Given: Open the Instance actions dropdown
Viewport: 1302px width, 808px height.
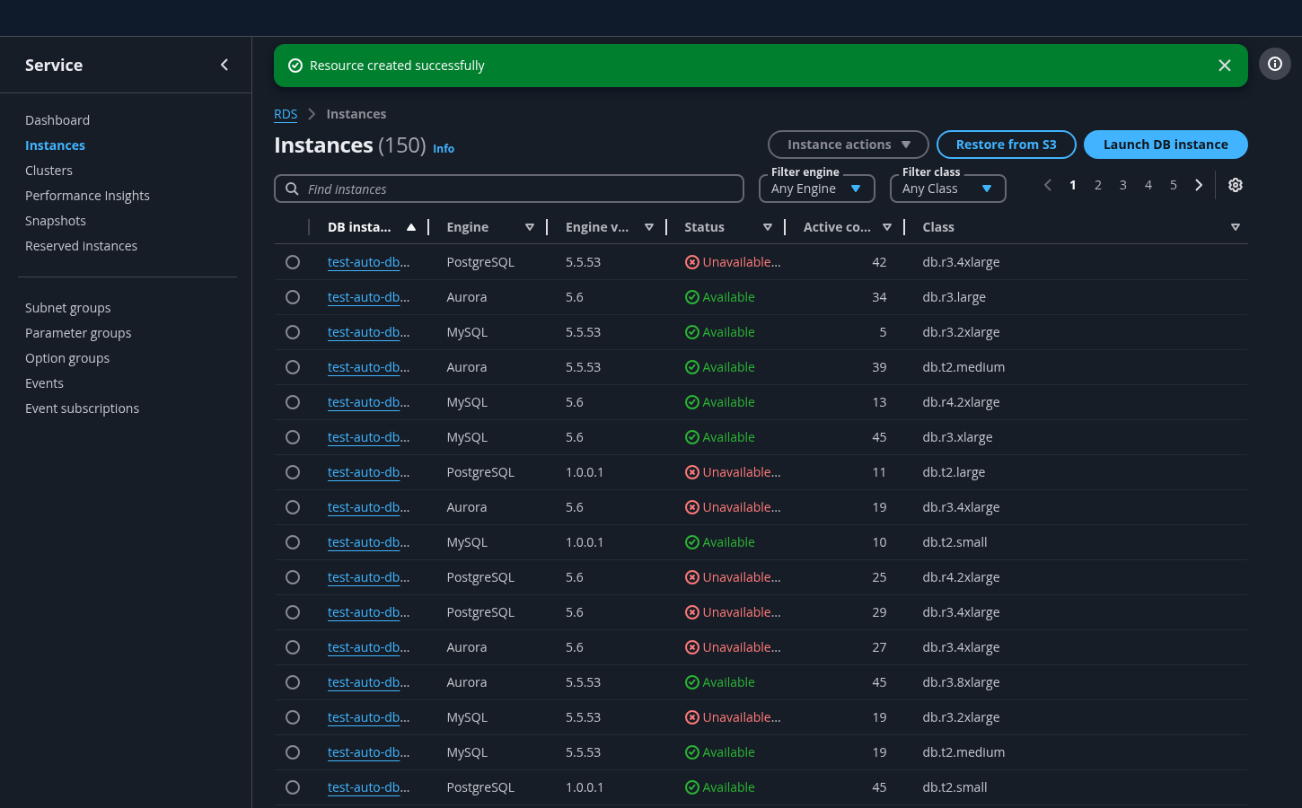Looking at the screenshot, I should [848, 145].
